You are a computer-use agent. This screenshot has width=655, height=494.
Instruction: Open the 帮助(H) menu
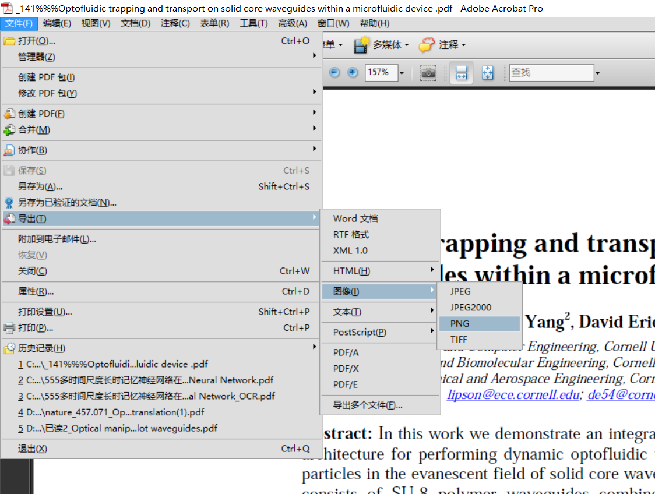374,23
